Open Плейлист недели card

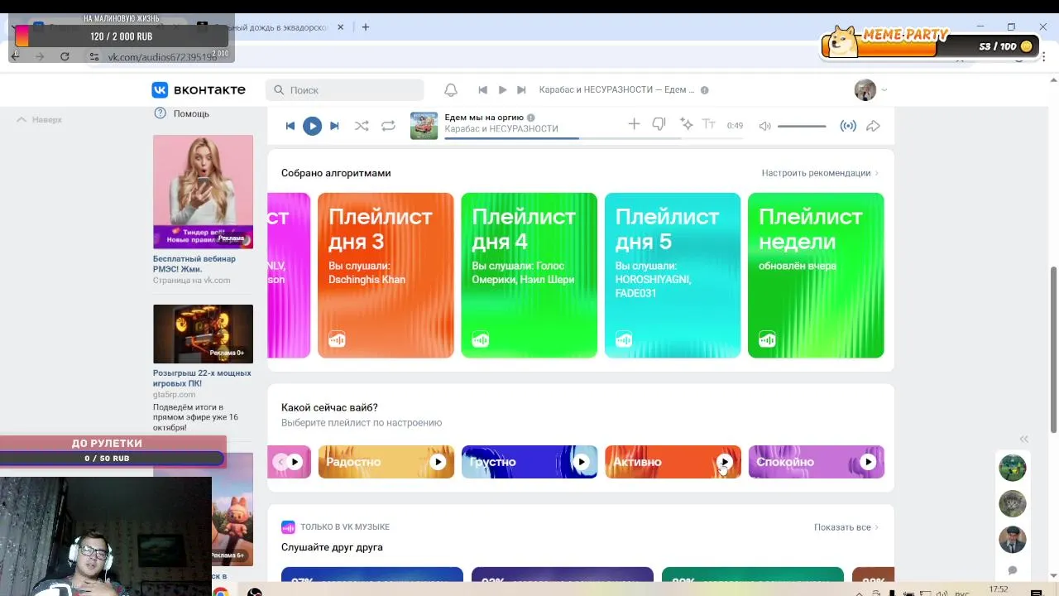(x=816, y=276)
